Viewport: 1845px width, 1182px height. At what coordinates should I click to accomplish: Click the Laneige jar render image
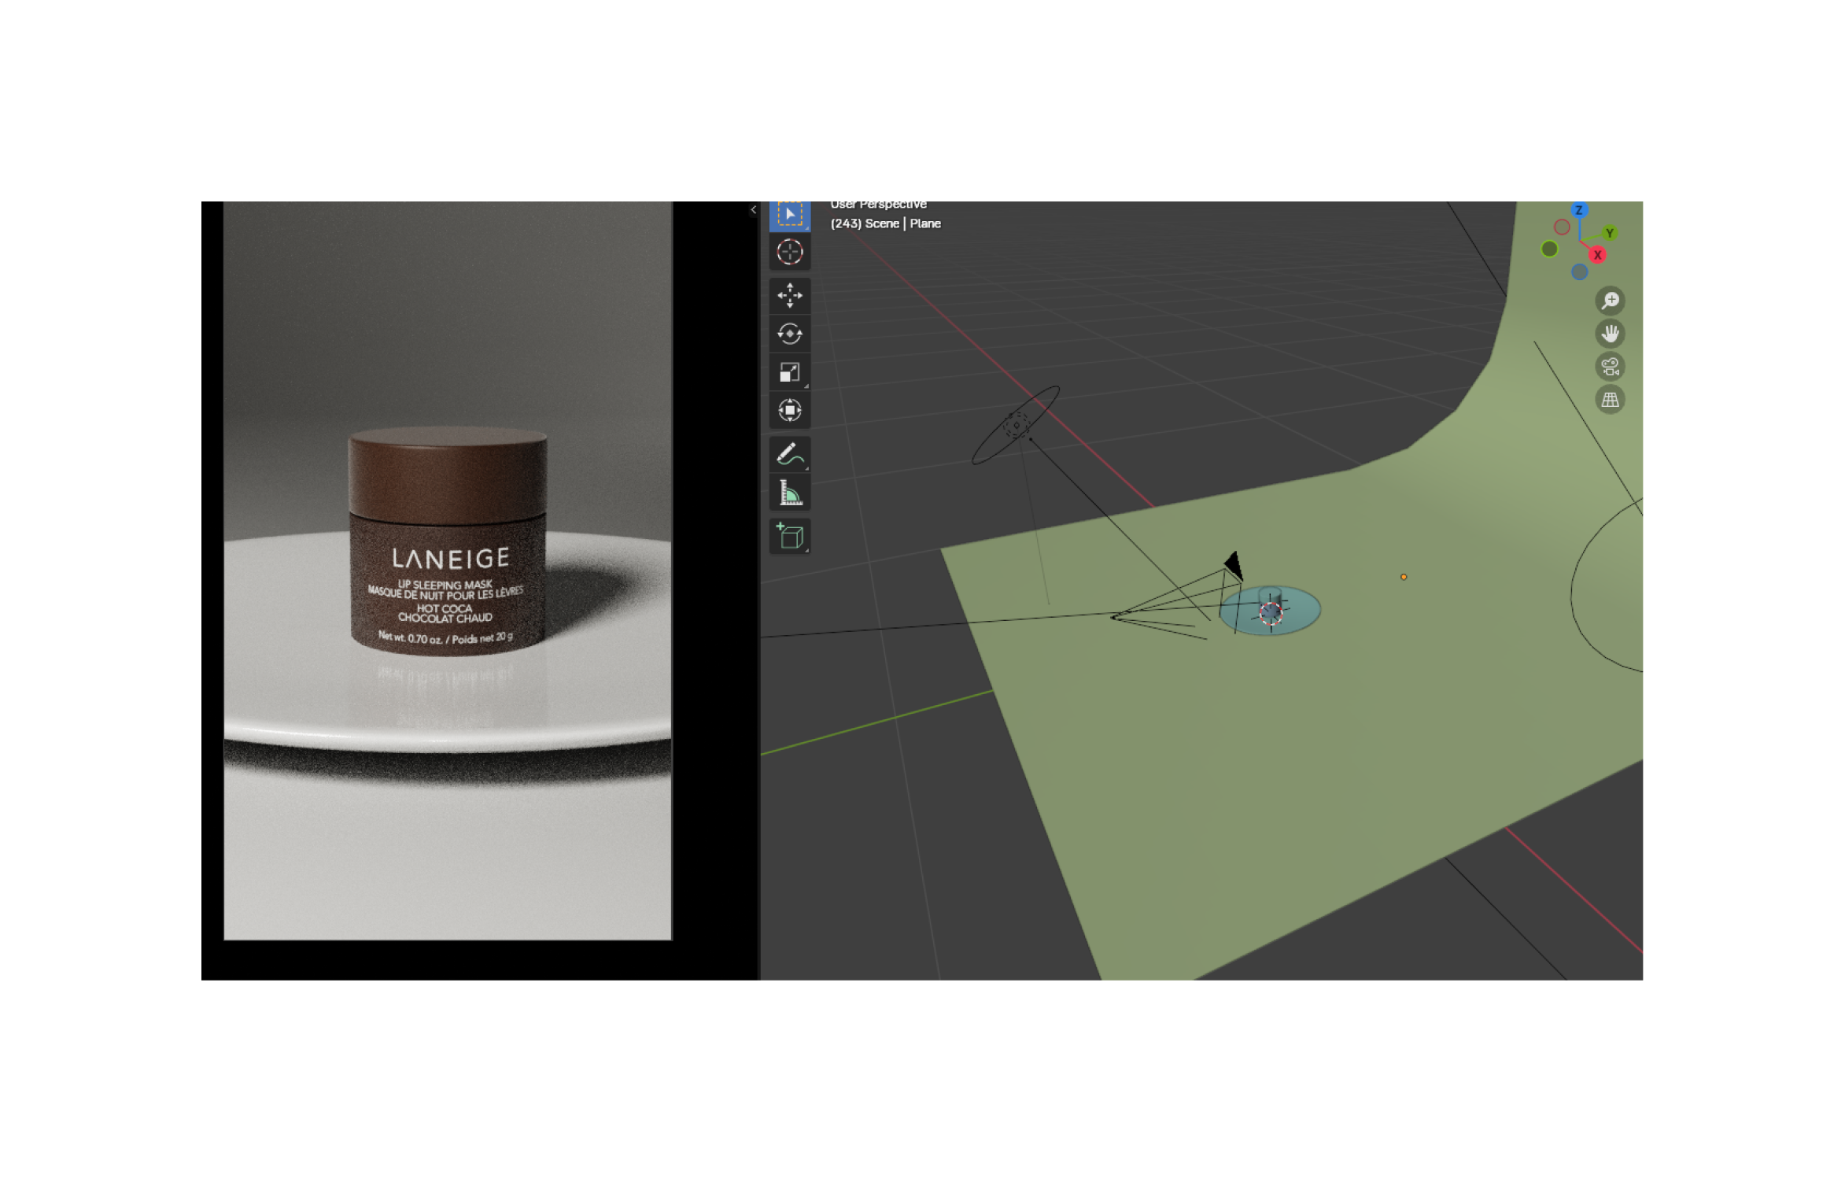point(448,571)
